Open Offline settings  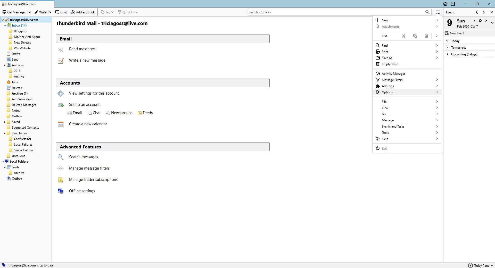(82, 191)
